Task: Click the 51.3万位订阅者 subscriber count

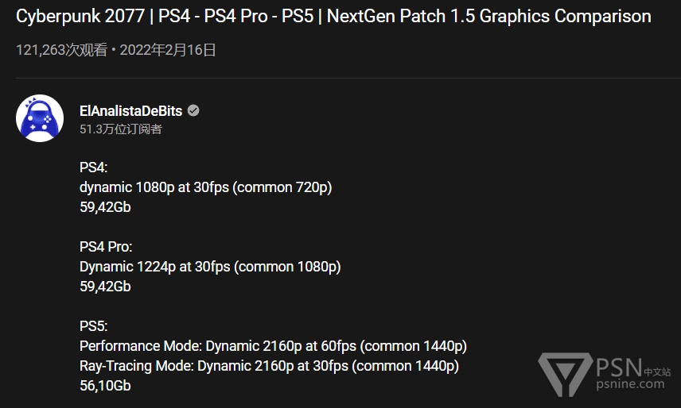Action: tap(121, 129)
